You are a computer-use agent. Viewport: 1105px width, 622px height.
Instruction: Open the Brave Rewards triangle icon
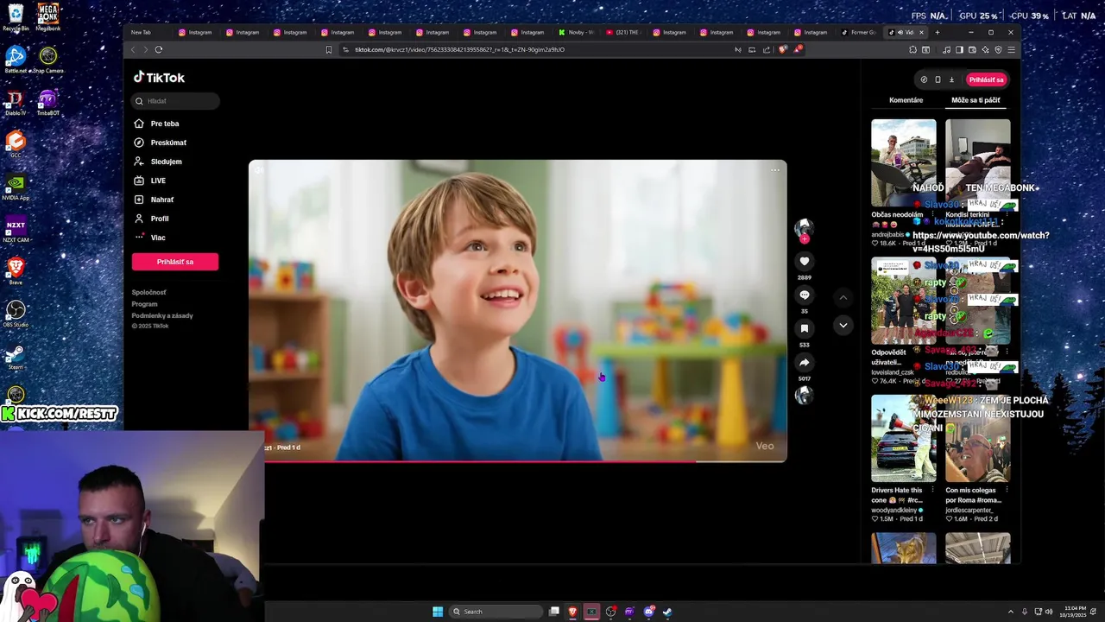798,49
